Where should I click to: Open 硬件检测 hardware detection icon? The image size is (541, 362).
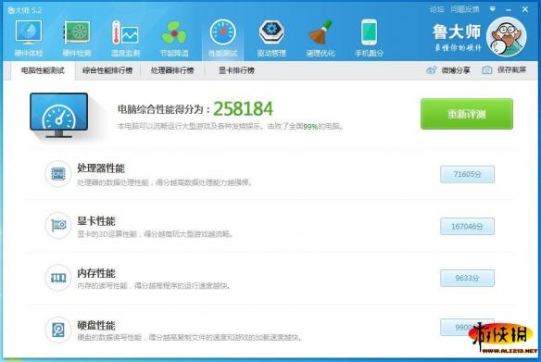click(x=77, y=32)
